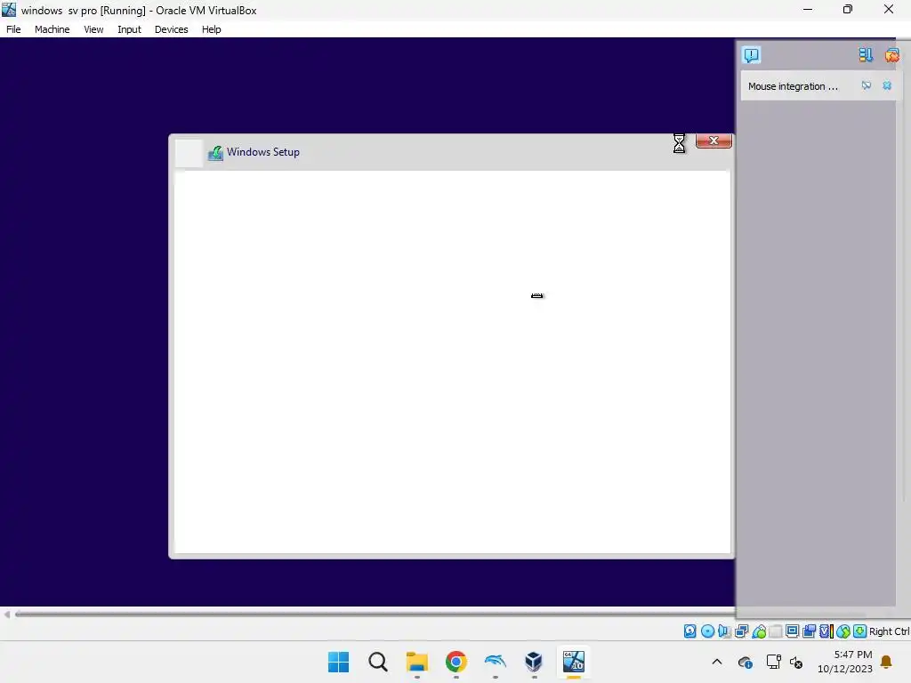
Task: Open the Help menu
Action: coord(212,29)
